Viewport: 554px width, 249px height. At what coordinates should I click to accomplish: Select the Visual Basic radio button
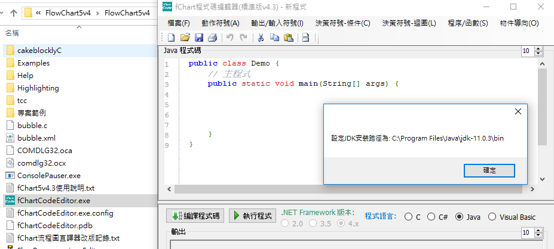click(492, 217)
